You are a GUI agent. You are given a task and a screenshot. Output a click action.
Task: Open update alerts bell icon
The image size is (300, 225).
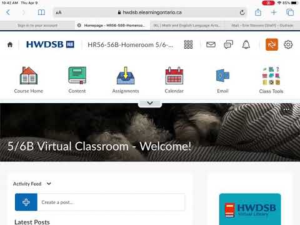(246, 44)
